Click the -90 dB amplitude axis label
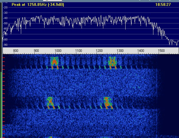Image resolution: width=179 pixels, height=138 pixels. (x=5, y=45)
